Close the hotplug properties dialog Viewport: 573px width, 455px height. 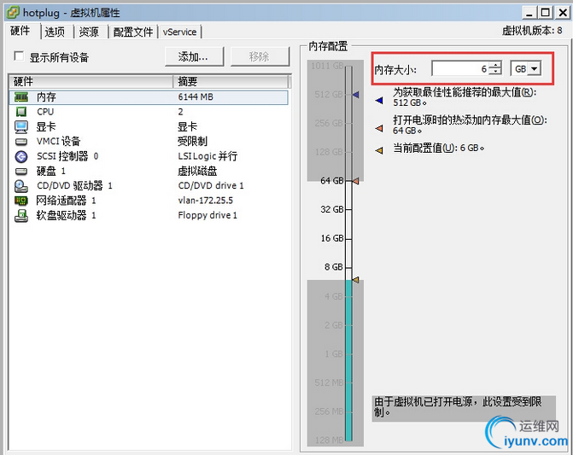tap(563, 13)
